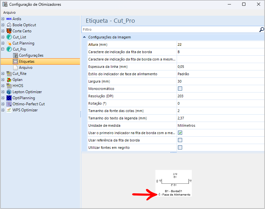Select the Monocromático property label
The image size is (265, 209).
pos(101,89)
